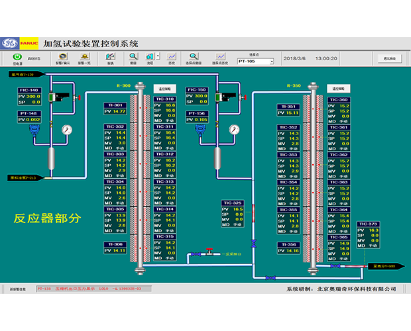This screenshot has height=331, width=411.
Task: Open the TIC-311 controller faceplate
Action: [x=165, y=137]
